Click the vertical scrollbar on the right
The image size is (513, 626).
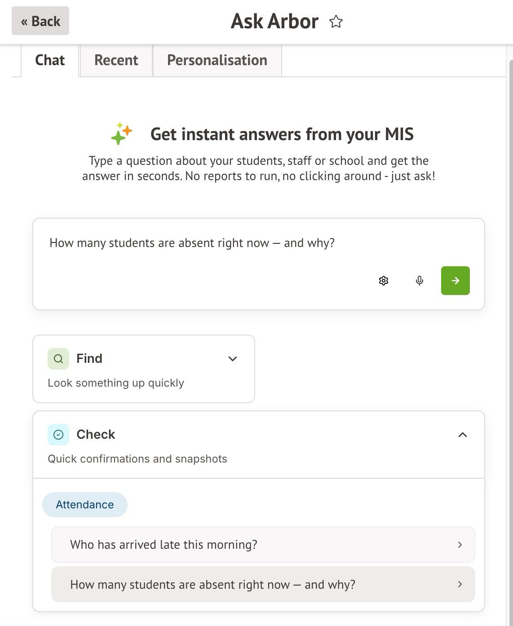[510, 314]
